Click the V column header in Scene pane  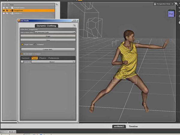(x=3, y=5)
